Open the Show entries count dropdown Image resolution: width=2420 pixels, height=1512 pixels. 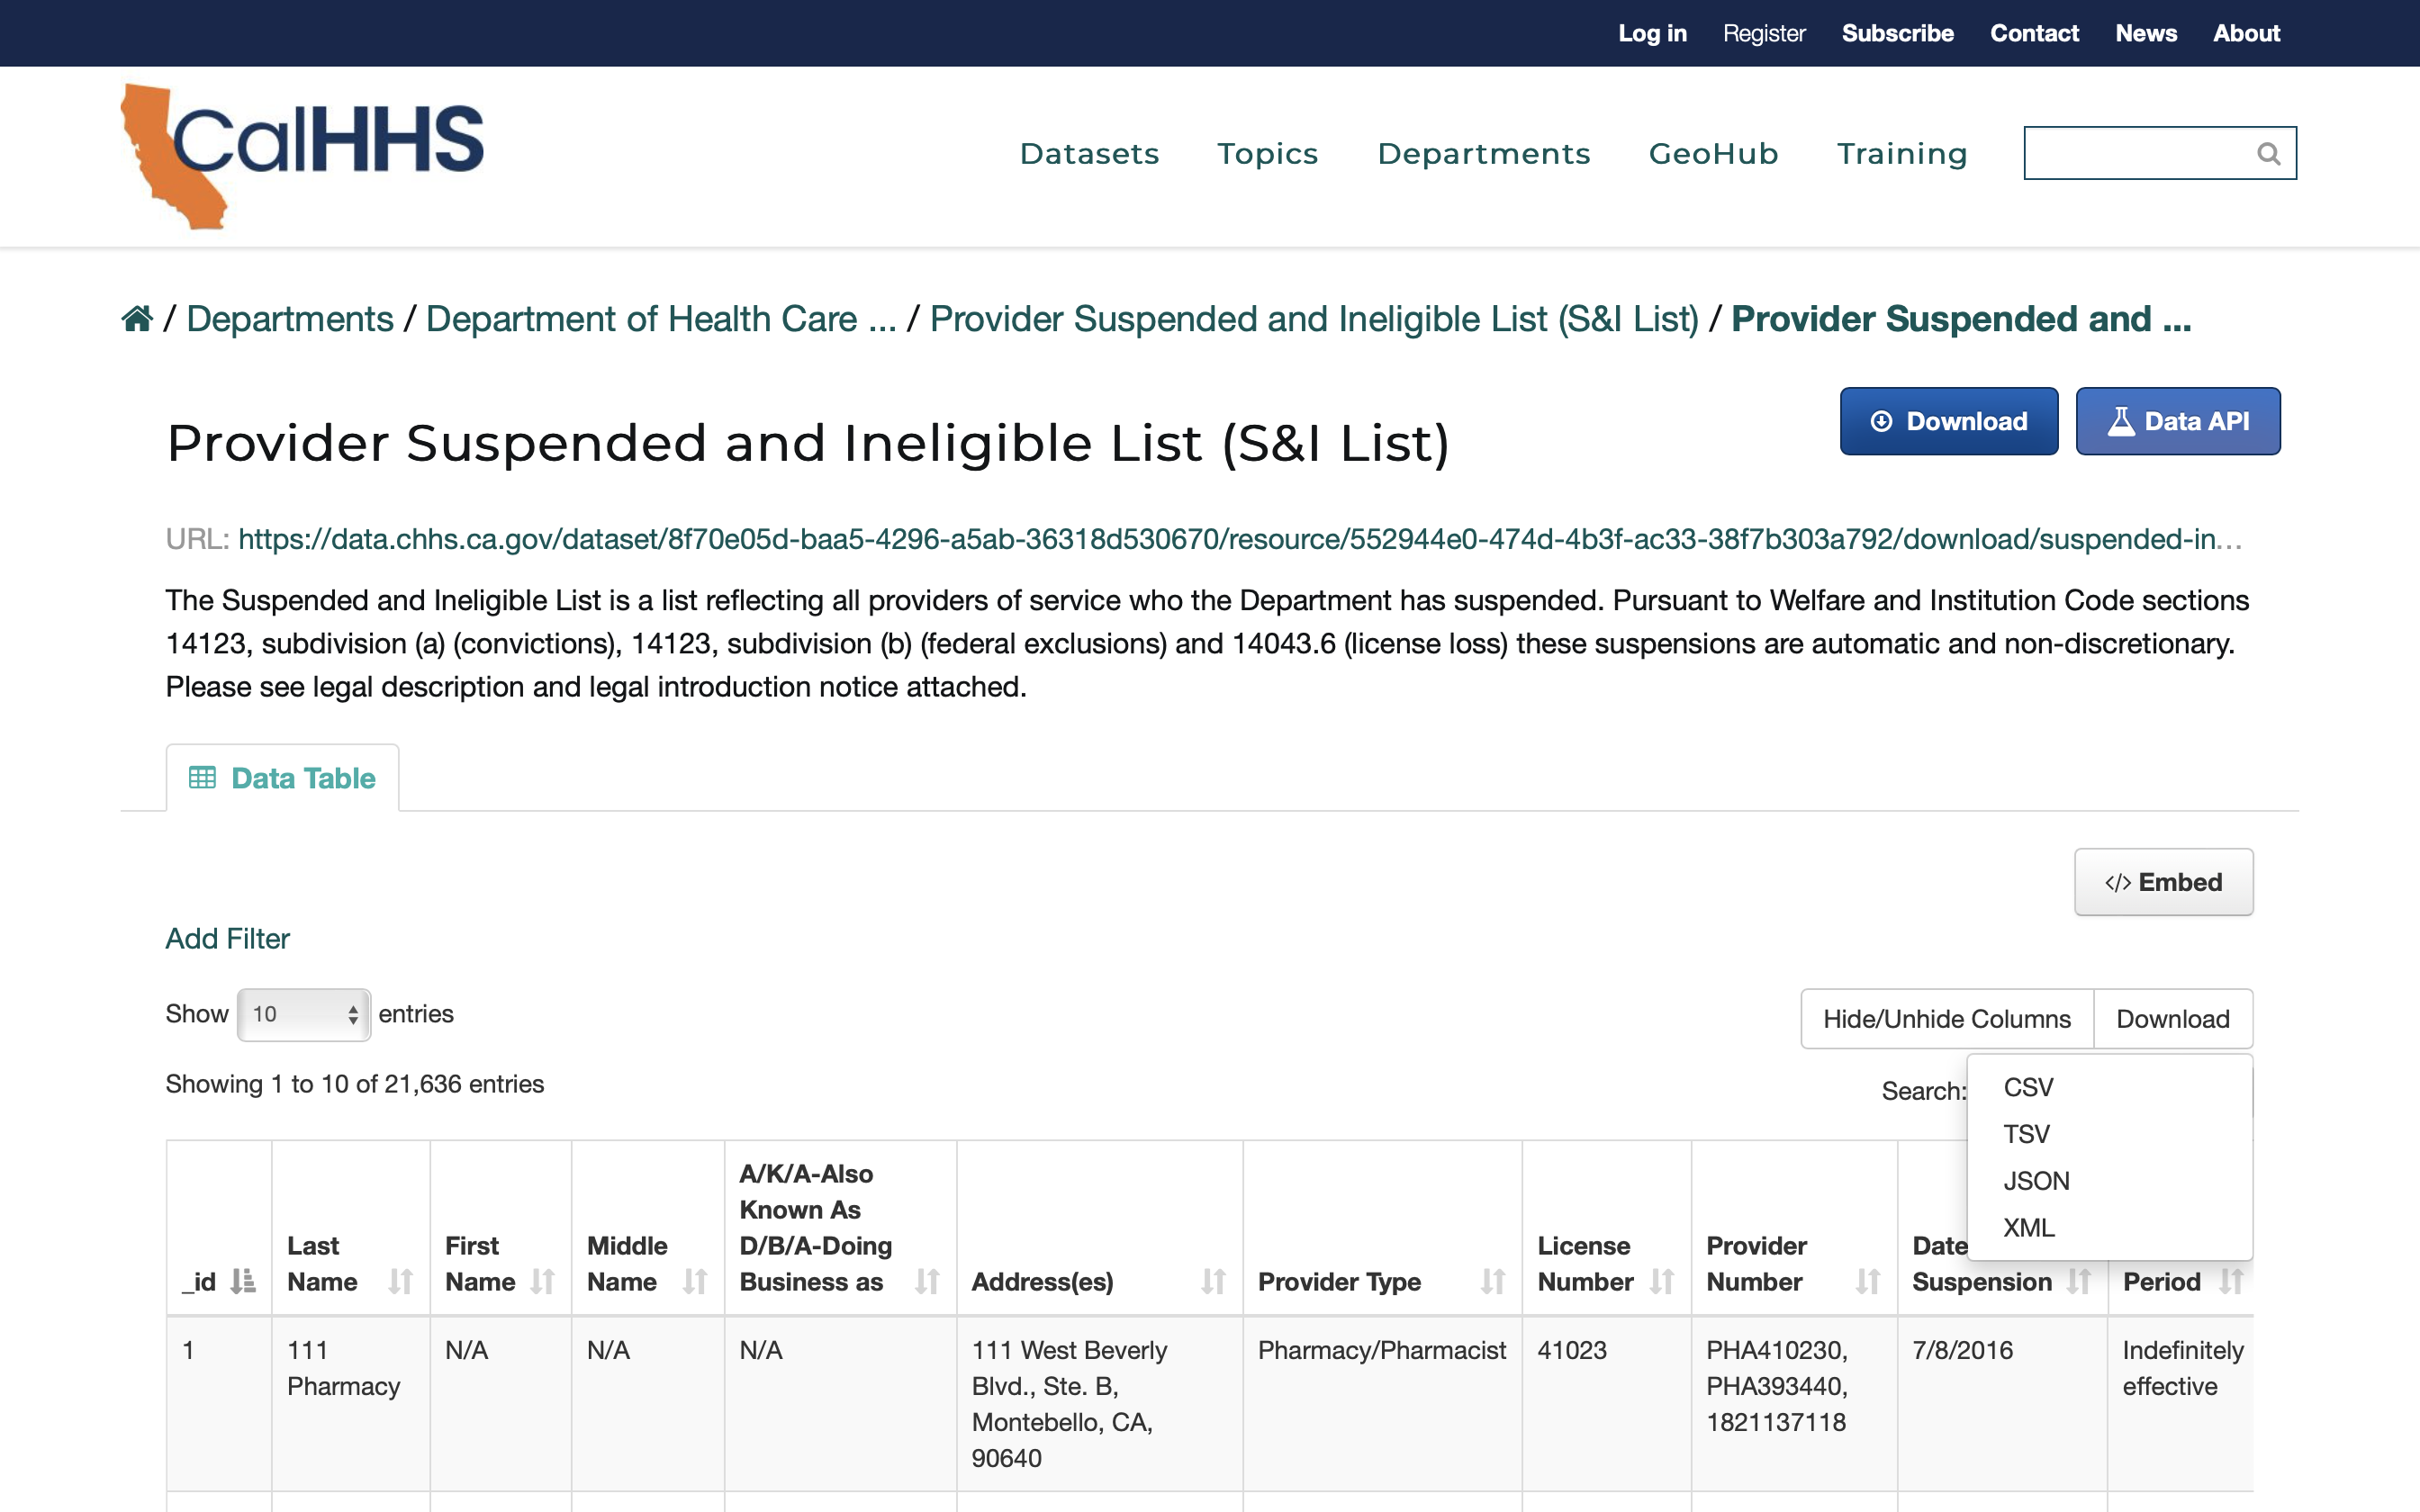[304, 1015]
